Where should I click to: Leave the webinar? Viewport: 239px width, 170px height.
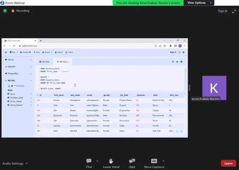(x=228, y=163)
